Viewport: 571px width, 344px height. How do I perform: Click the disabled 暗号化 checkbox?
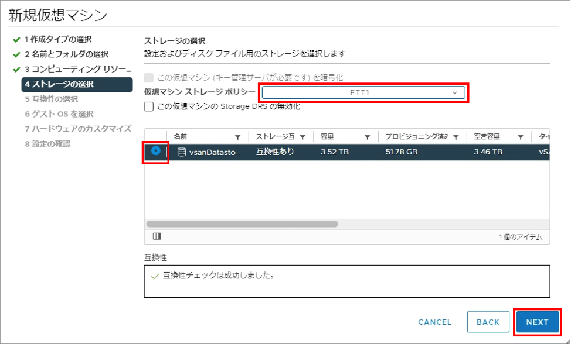tap(148, 77)
